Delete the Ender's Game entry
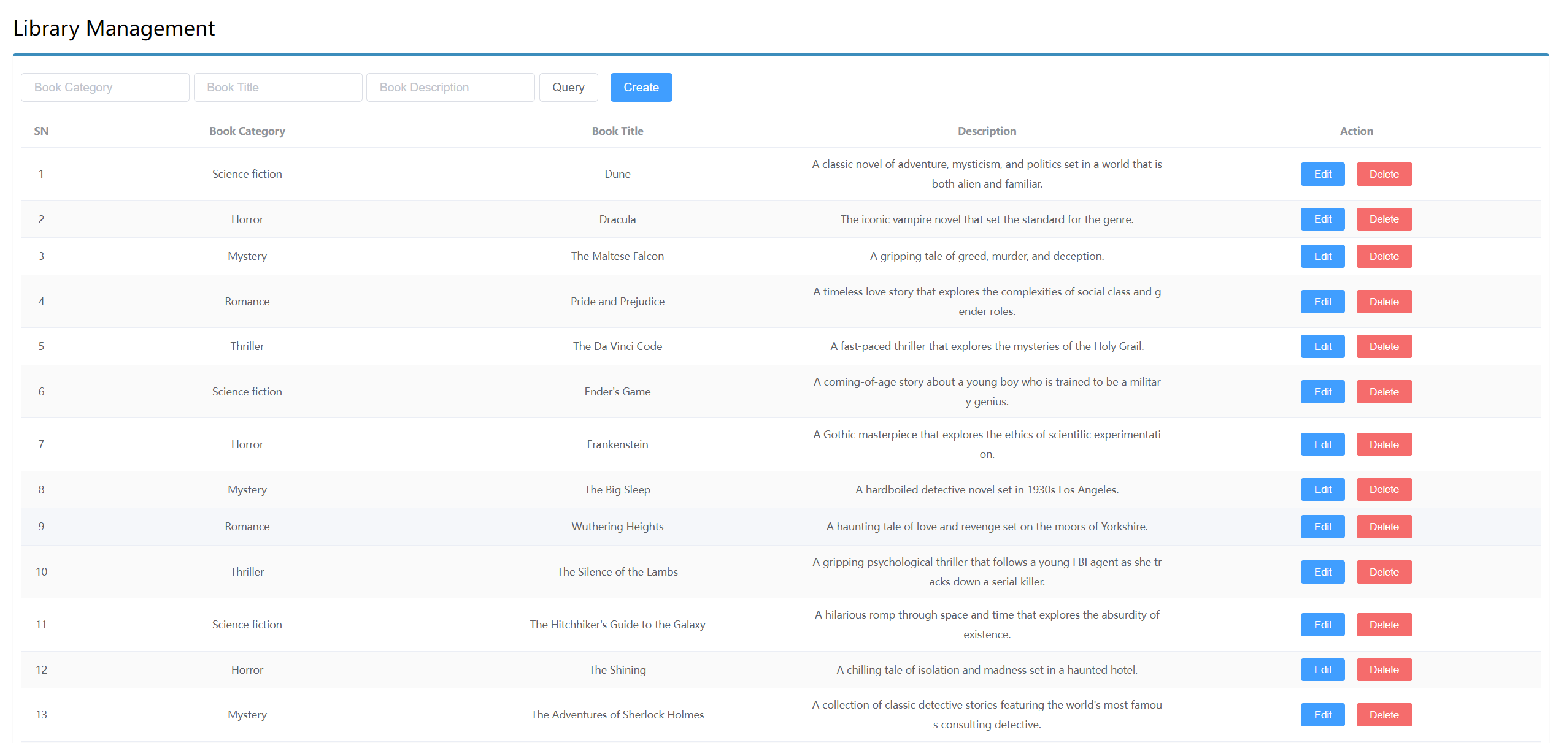 (1384, 392)
